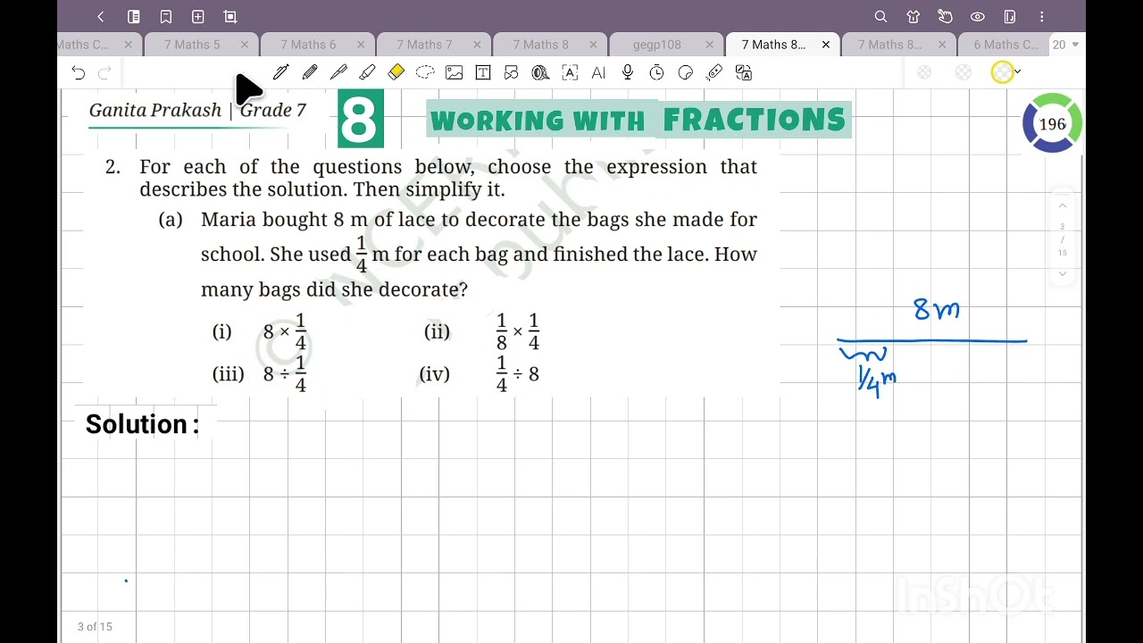Click the crop/screenshot icon in top bar
1143x643 pixels.
[x=229, y=16]
